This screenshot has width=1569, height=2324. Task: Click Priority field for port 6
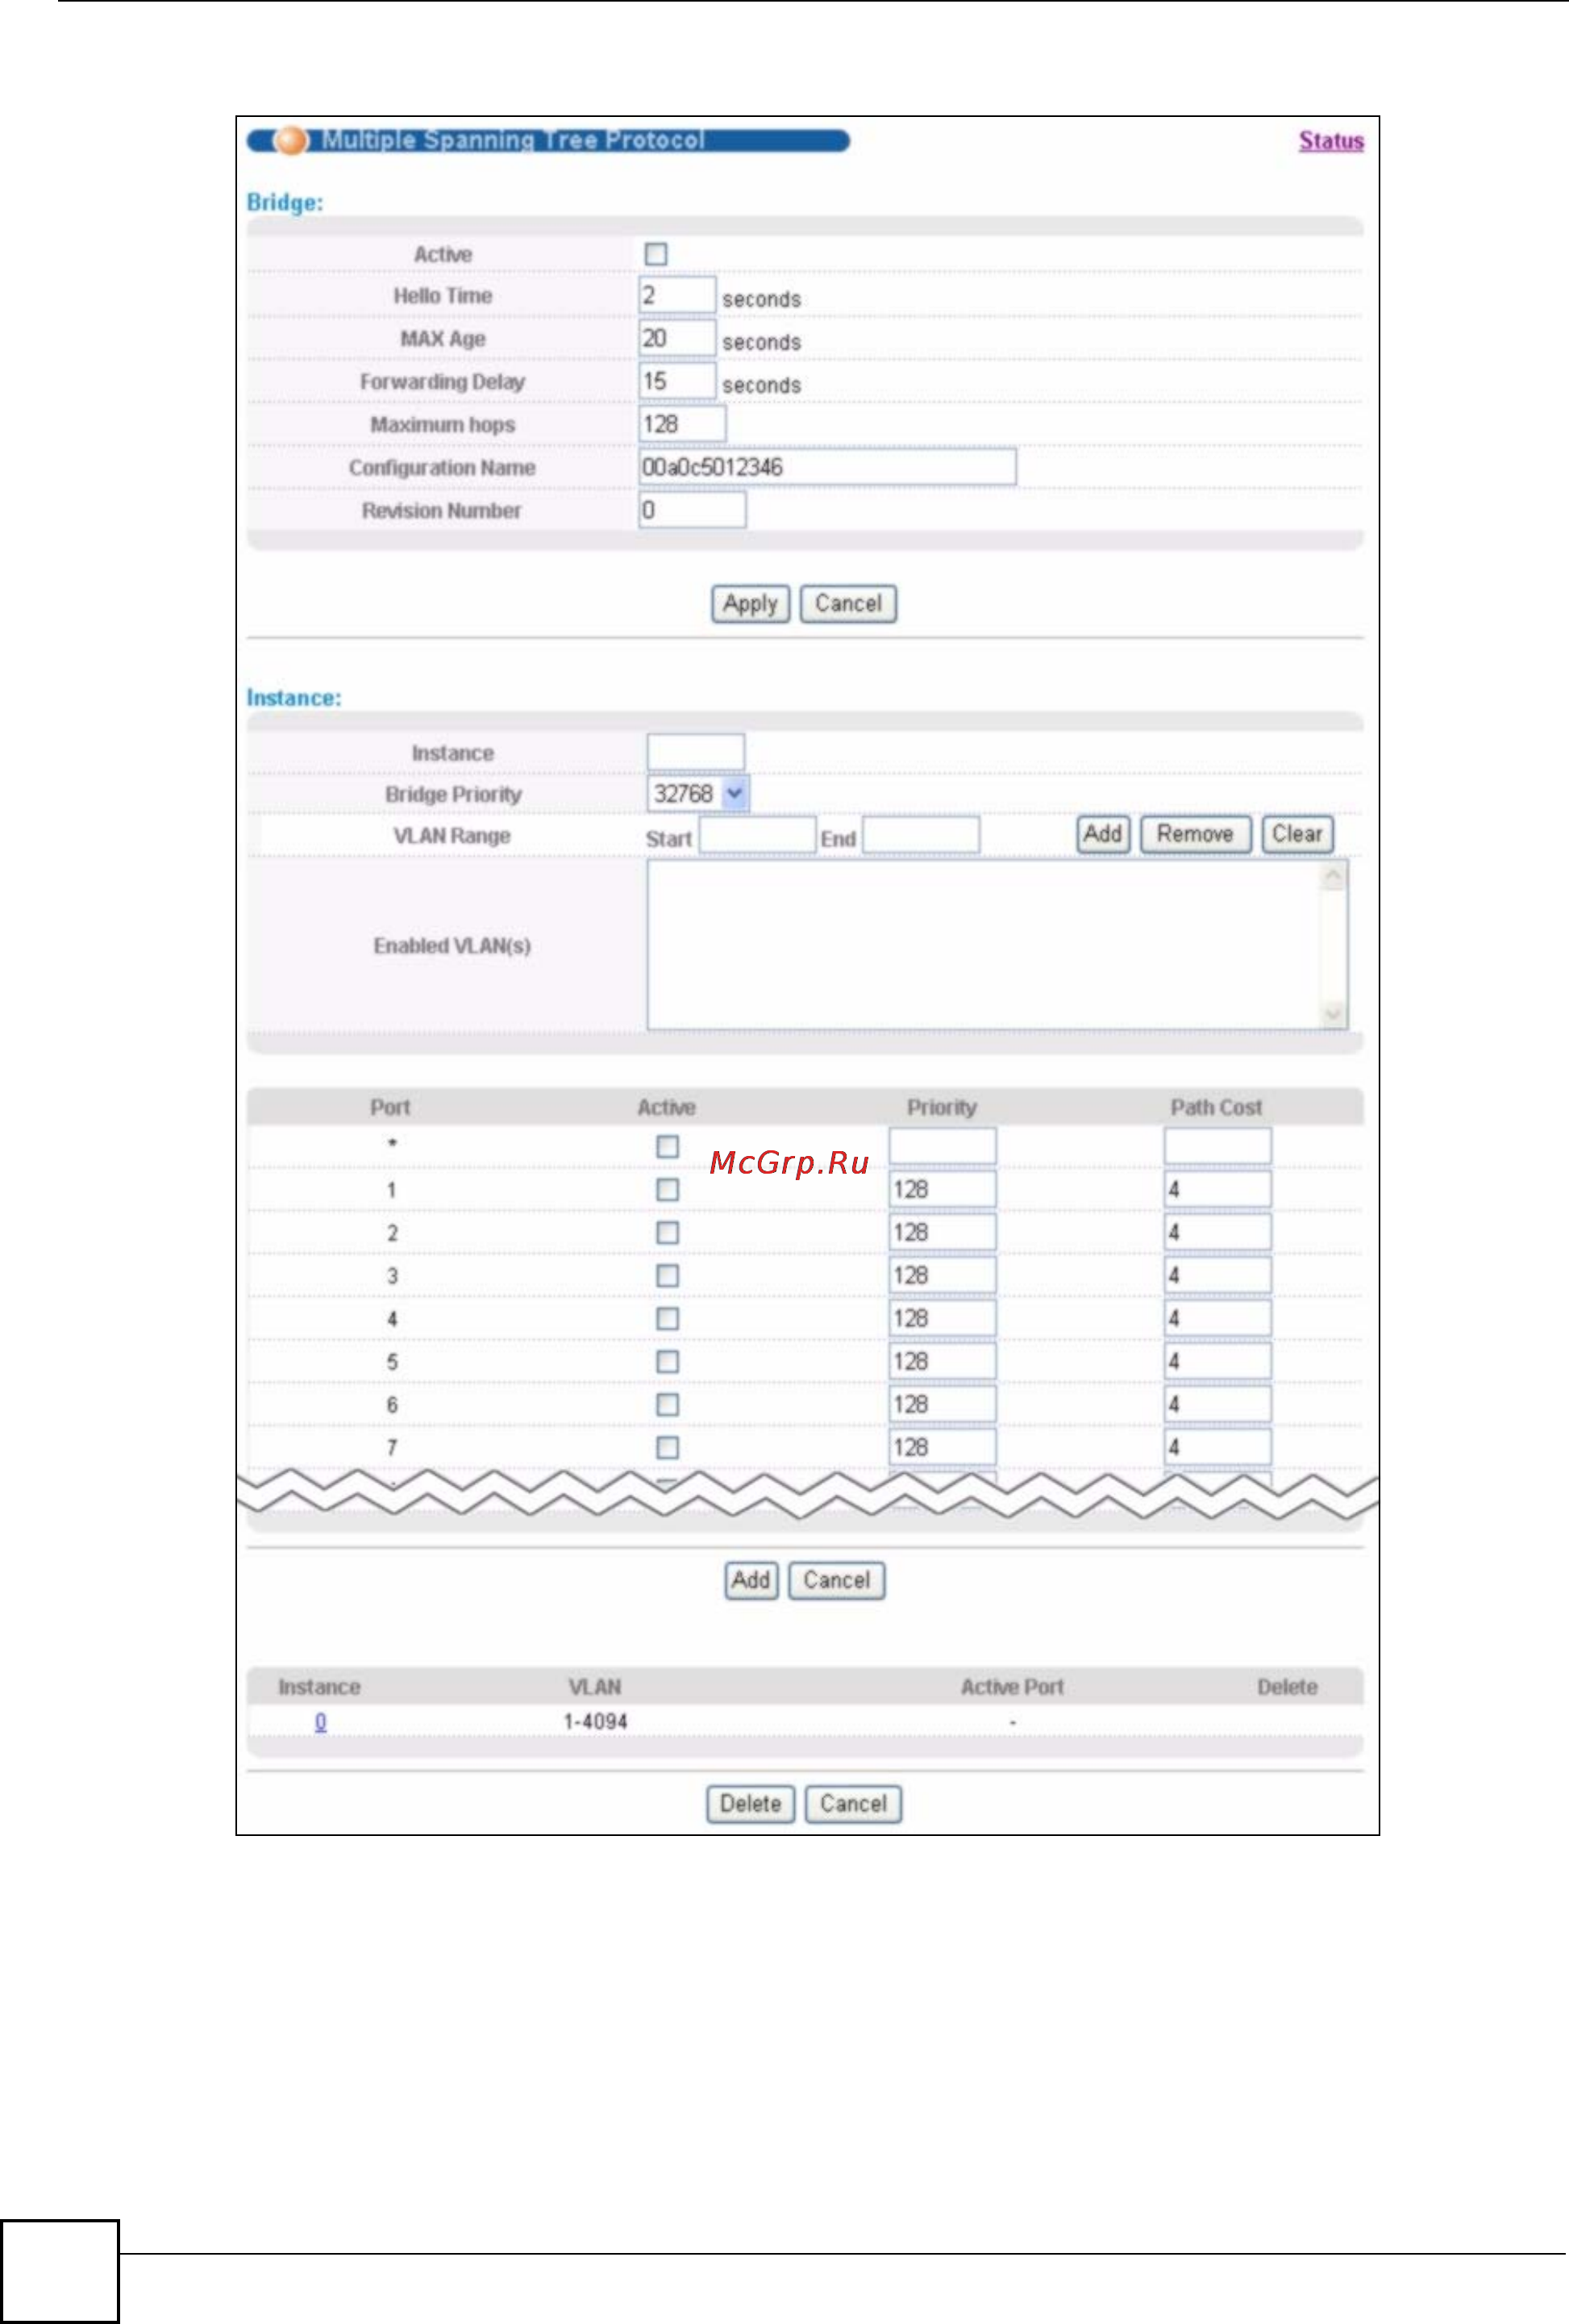[x=943, y=1404]
